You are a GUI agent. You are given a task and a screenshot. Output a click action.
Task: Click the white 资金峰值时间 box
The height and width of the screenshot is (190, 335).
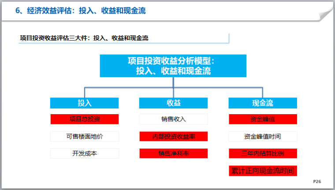263,136
